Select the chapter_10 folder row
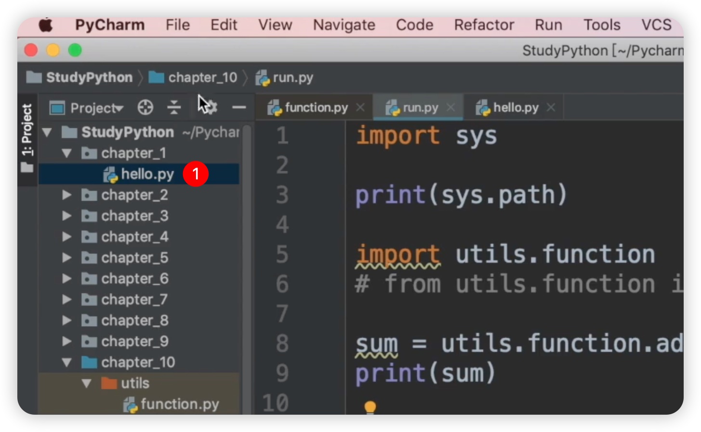The width and height of the screenshot is (701, 432). (x=139, y=362)
